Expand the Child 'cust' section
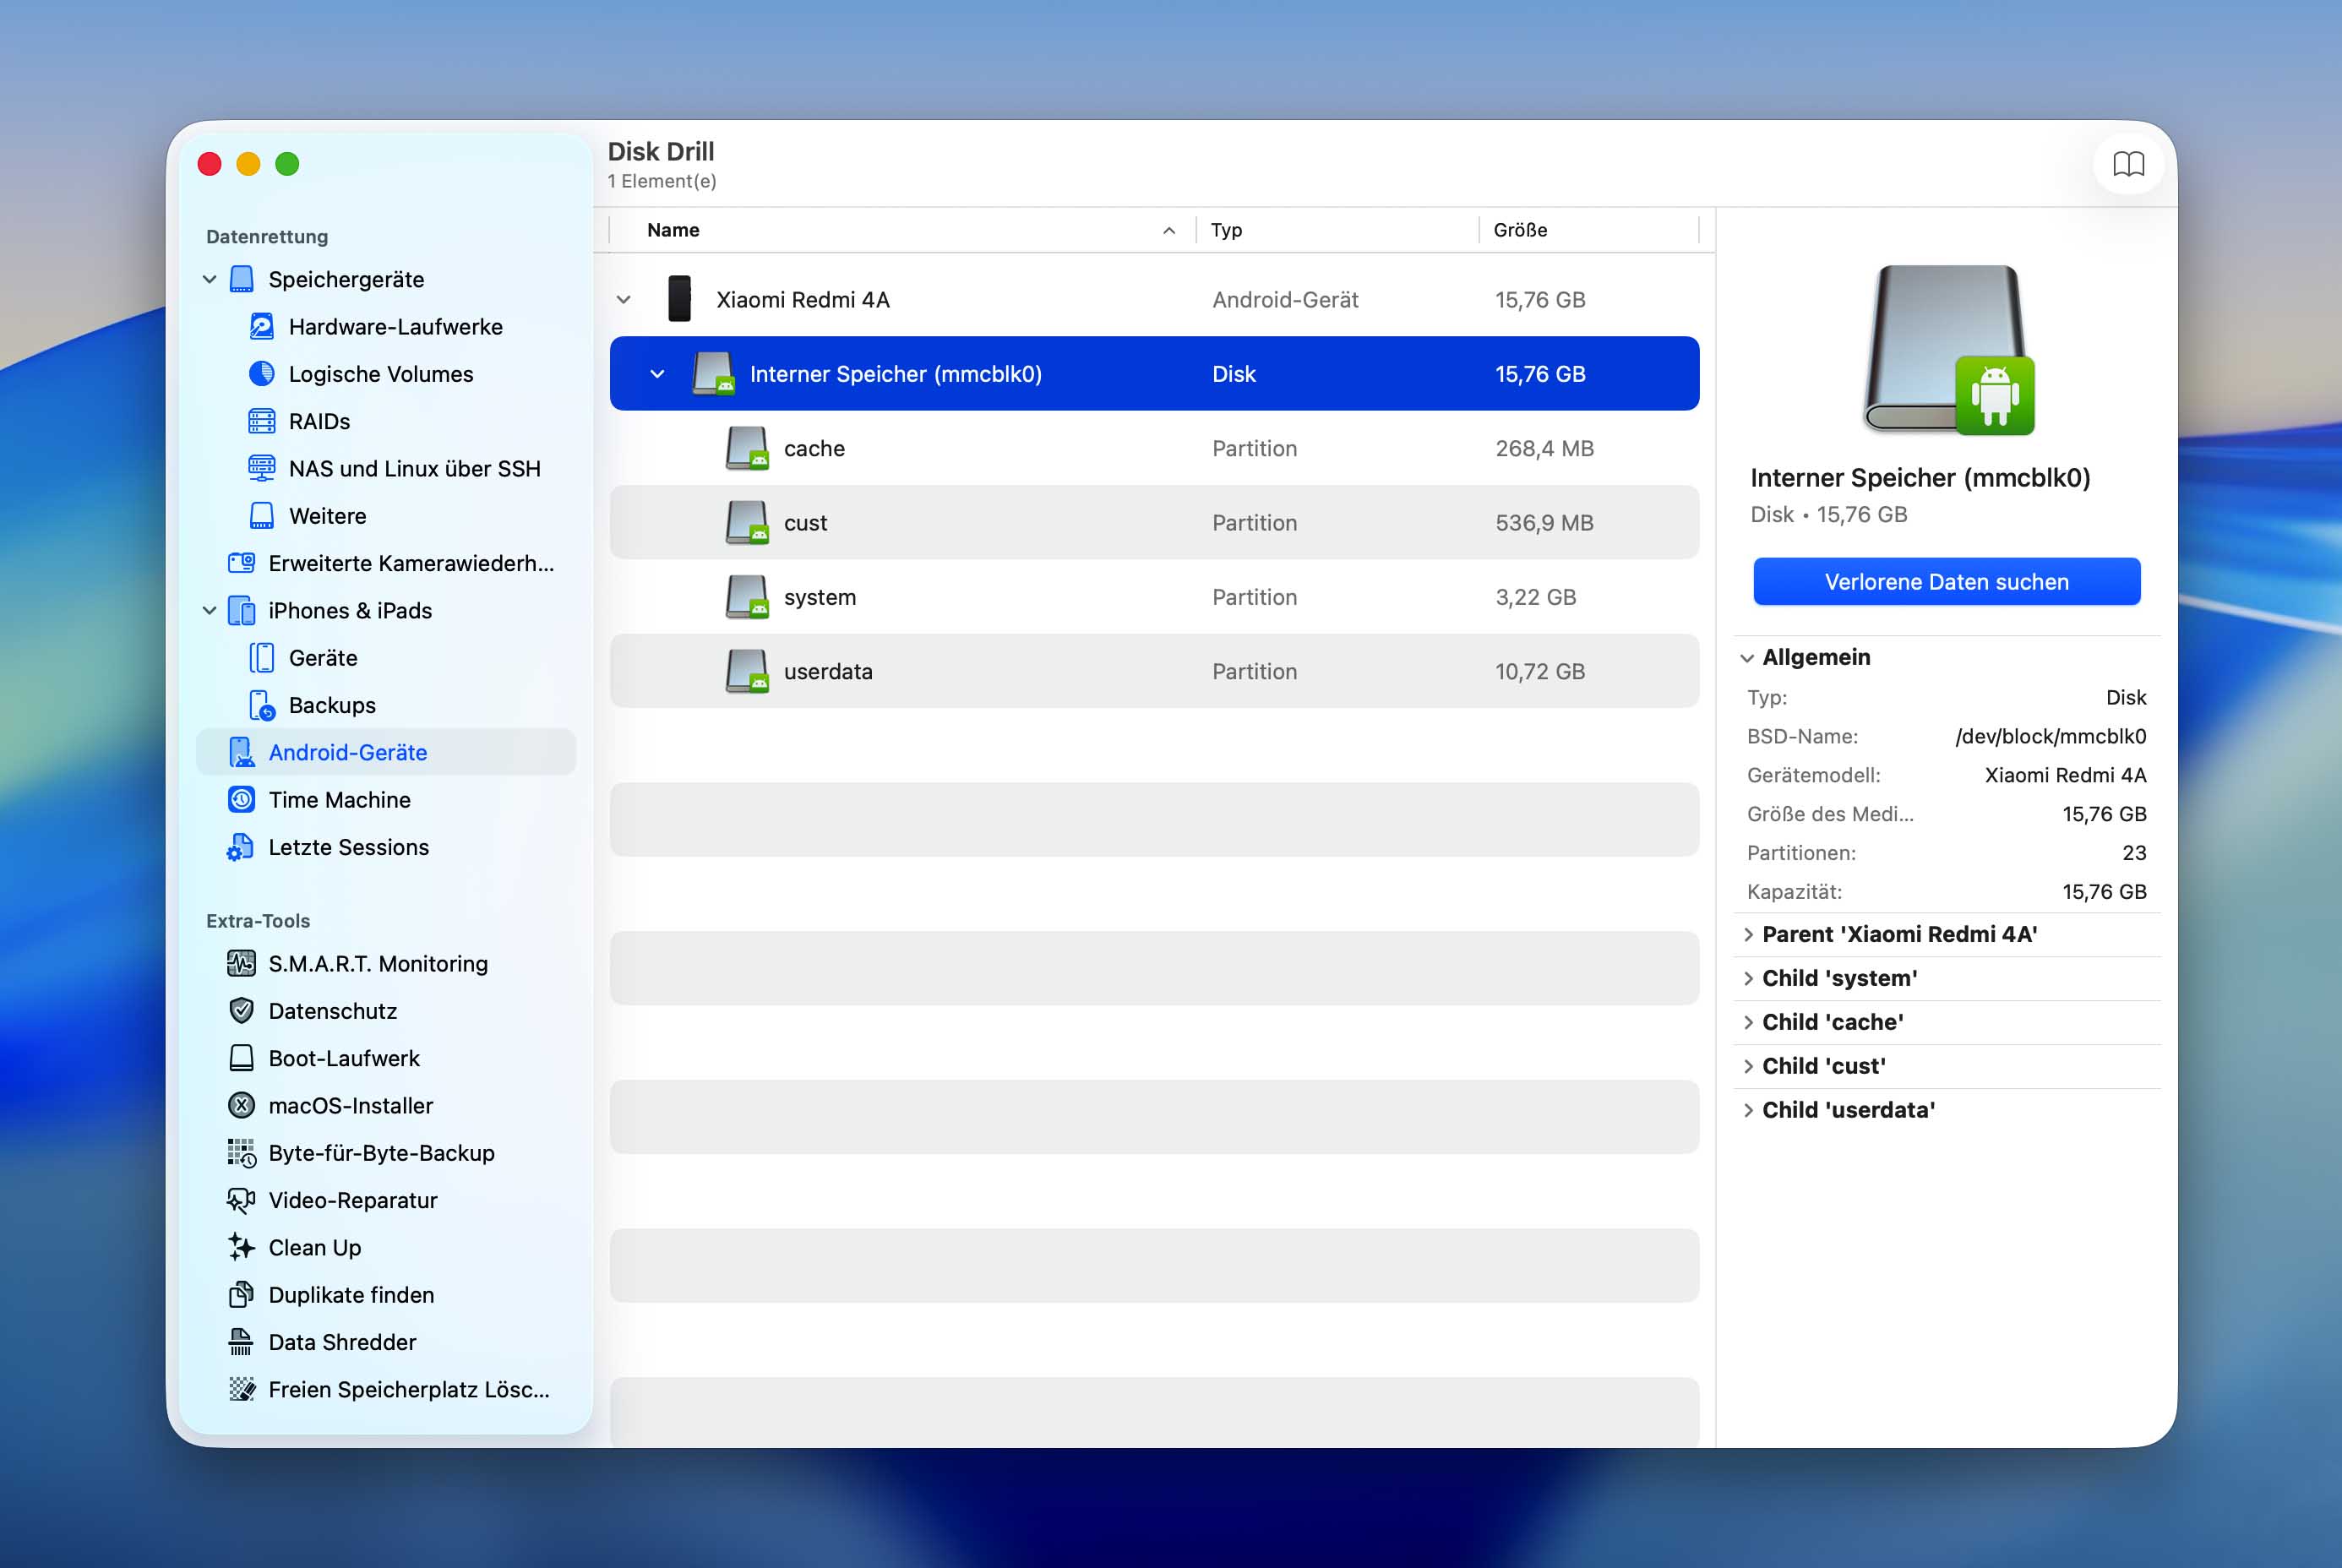This screenshot has width=2342, height=1568. pos(1748,1066)
